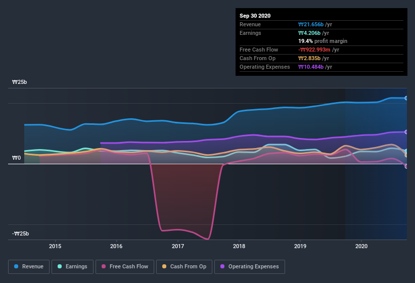This screenshot has height=283, width=415.
Task: Click the 2018 year label
Action: pos(239,246)
